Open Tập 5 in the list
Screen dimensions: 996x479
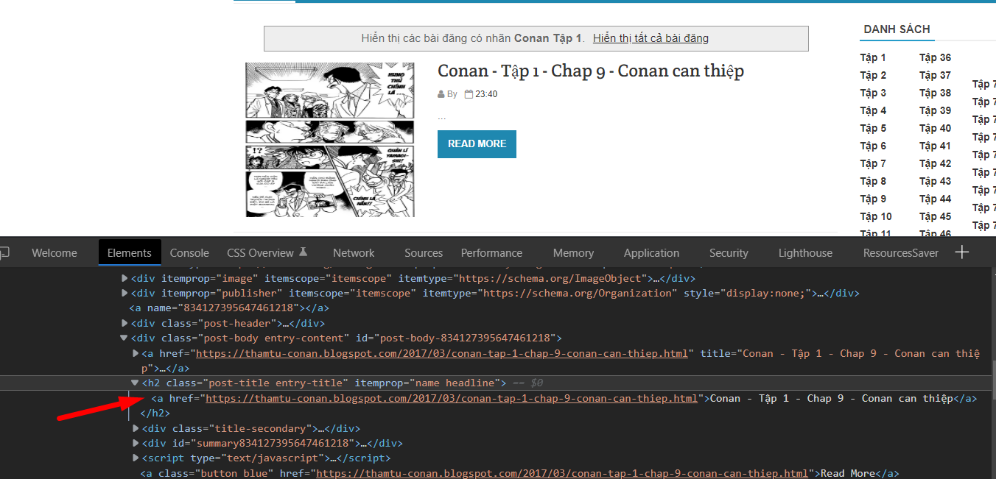(x=873, y=128)
